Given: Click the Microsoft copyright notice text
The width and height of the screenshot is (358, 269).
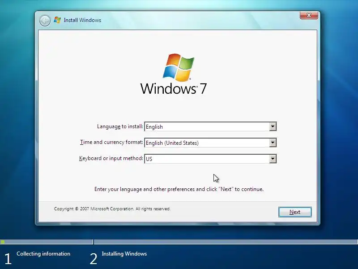Looking at the screenshot, I should coord(112,209).
